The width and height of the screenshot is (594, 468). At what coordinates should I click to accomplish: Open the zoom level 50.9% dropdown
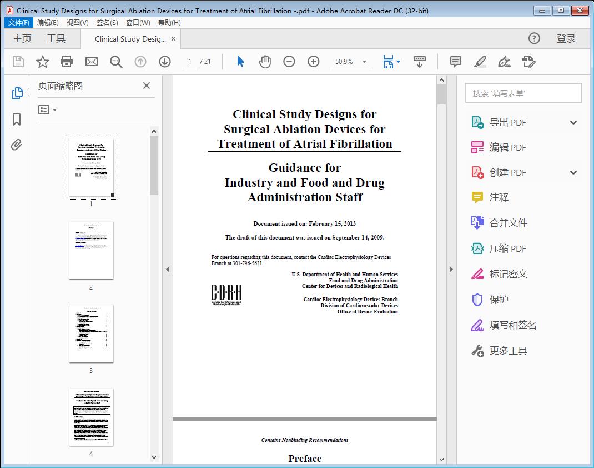pyautogui.click(x=351, y=62)
